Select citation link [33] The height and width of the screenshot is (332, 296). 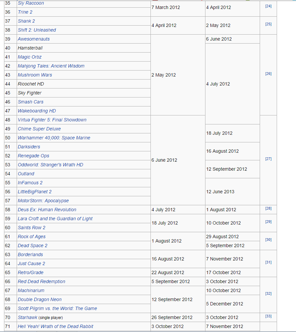pos(268,316)
